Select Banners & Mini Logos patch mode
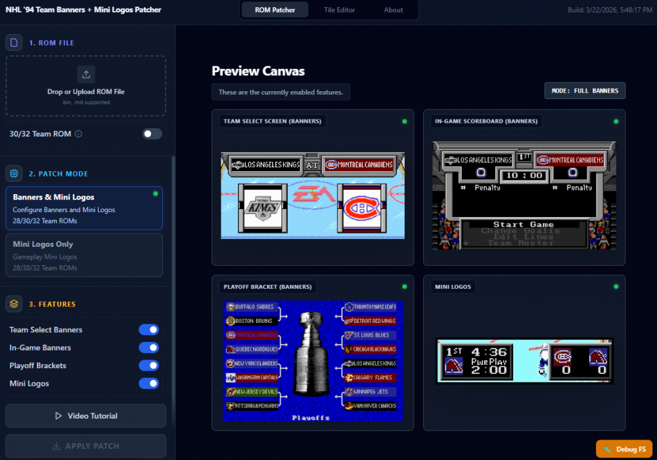The image size is (657, 460). tap(84, 208)
